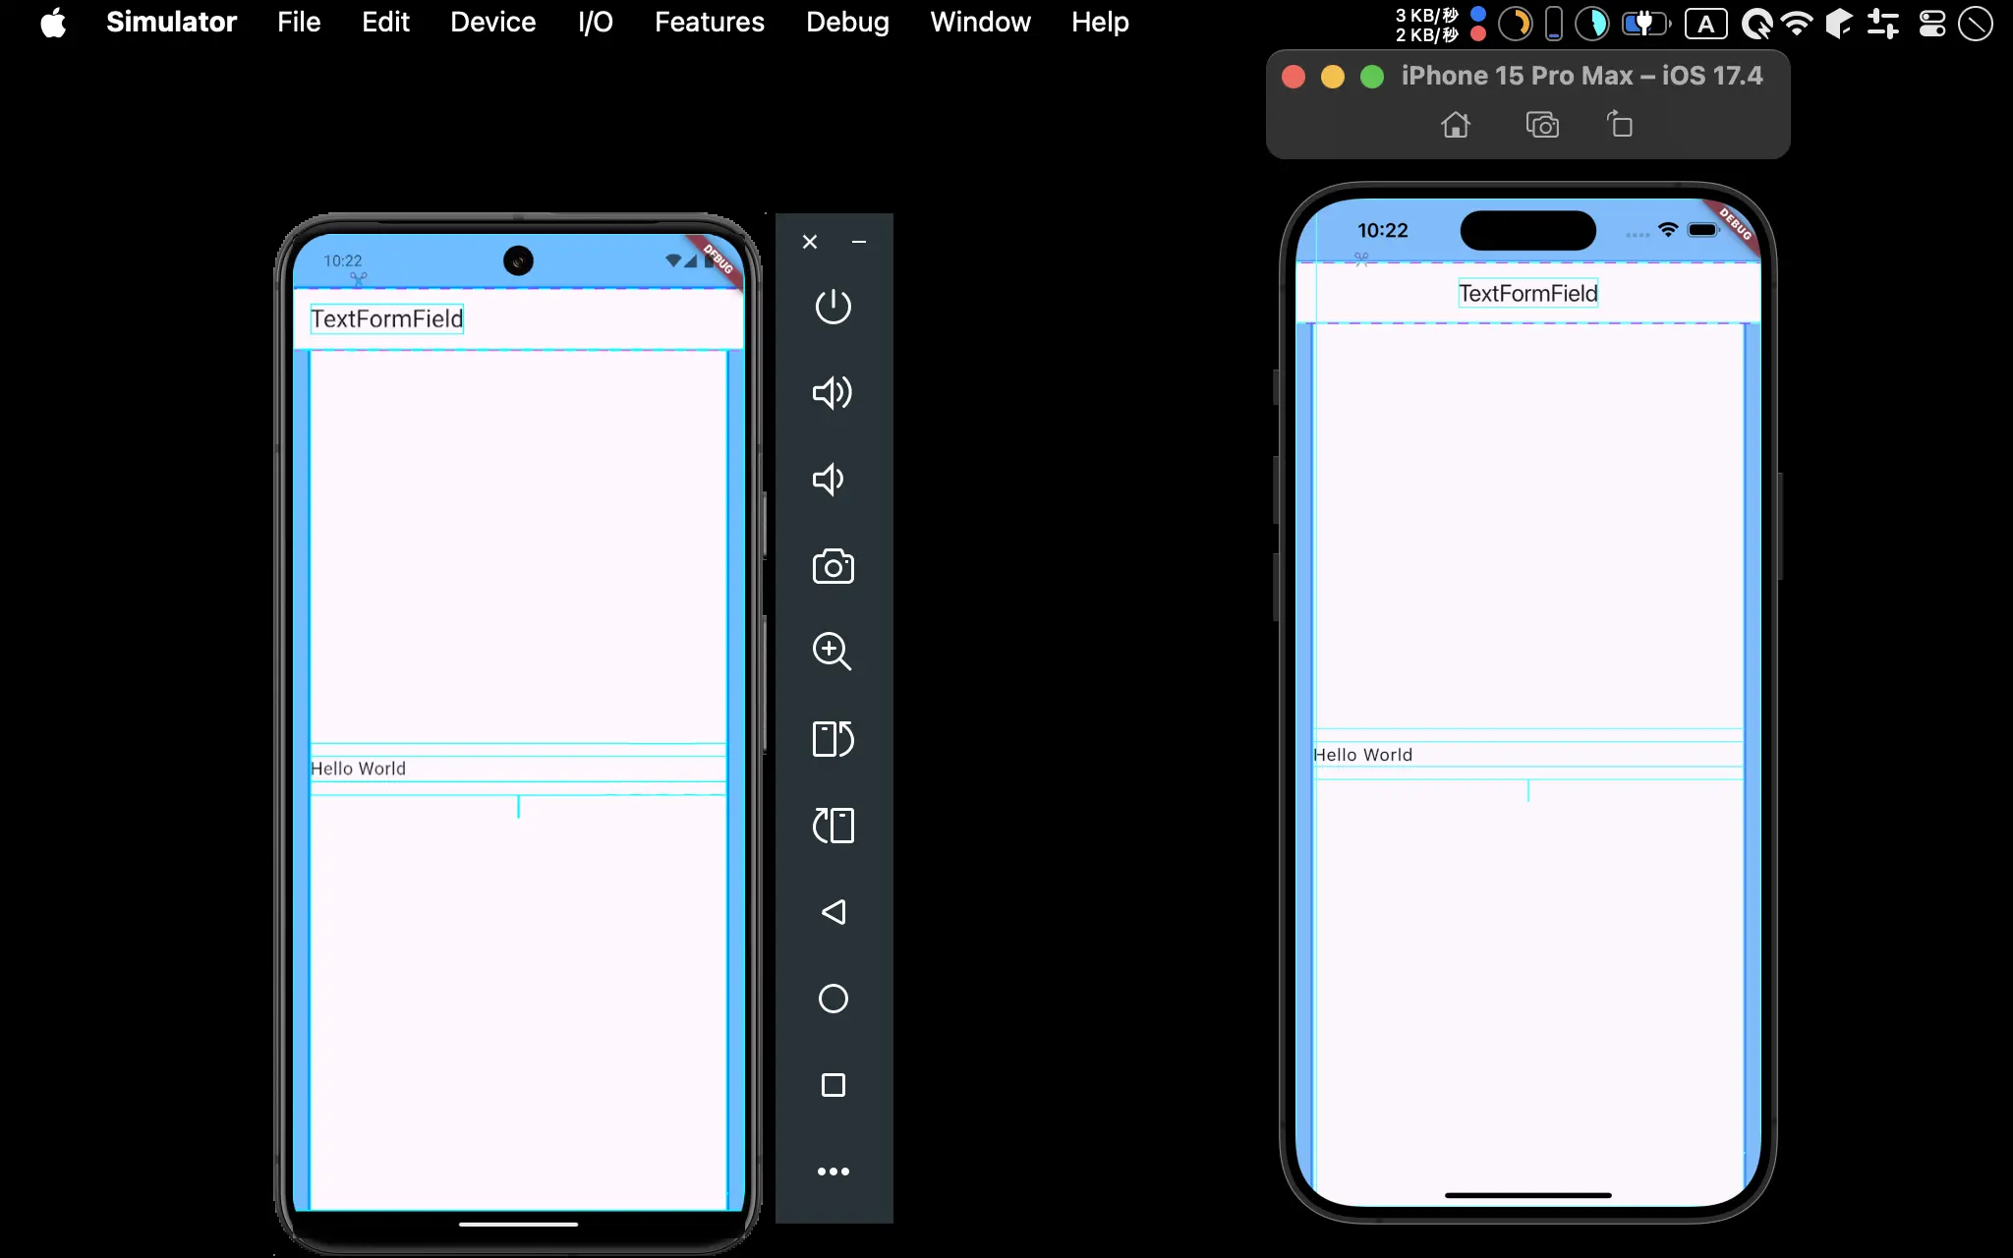Open the Features menu
Screen dimensions: 2013x1258
point(710,22)
